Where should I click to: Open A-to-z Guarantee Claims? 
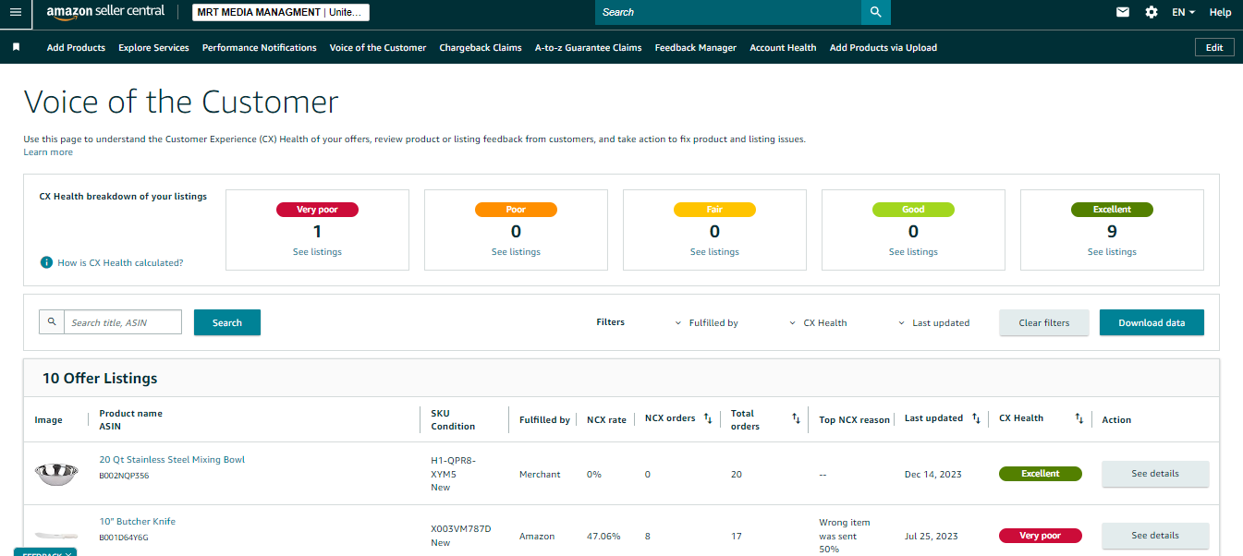[588, 47]
